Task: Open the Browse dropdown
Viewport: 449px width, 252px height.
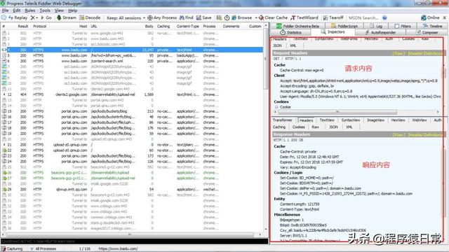Action: tap(244, 17)
